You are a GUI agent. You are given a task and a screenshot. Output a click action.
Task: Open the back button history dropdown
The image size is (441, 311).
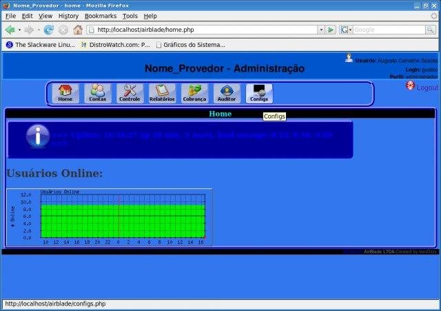click(19, 30)
